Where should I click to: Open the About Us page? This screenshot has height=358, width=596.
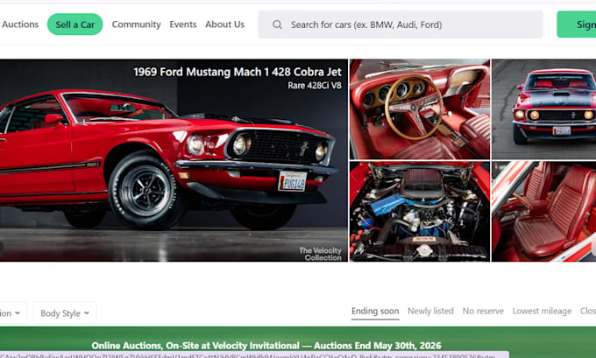click(x=224, y=25)
